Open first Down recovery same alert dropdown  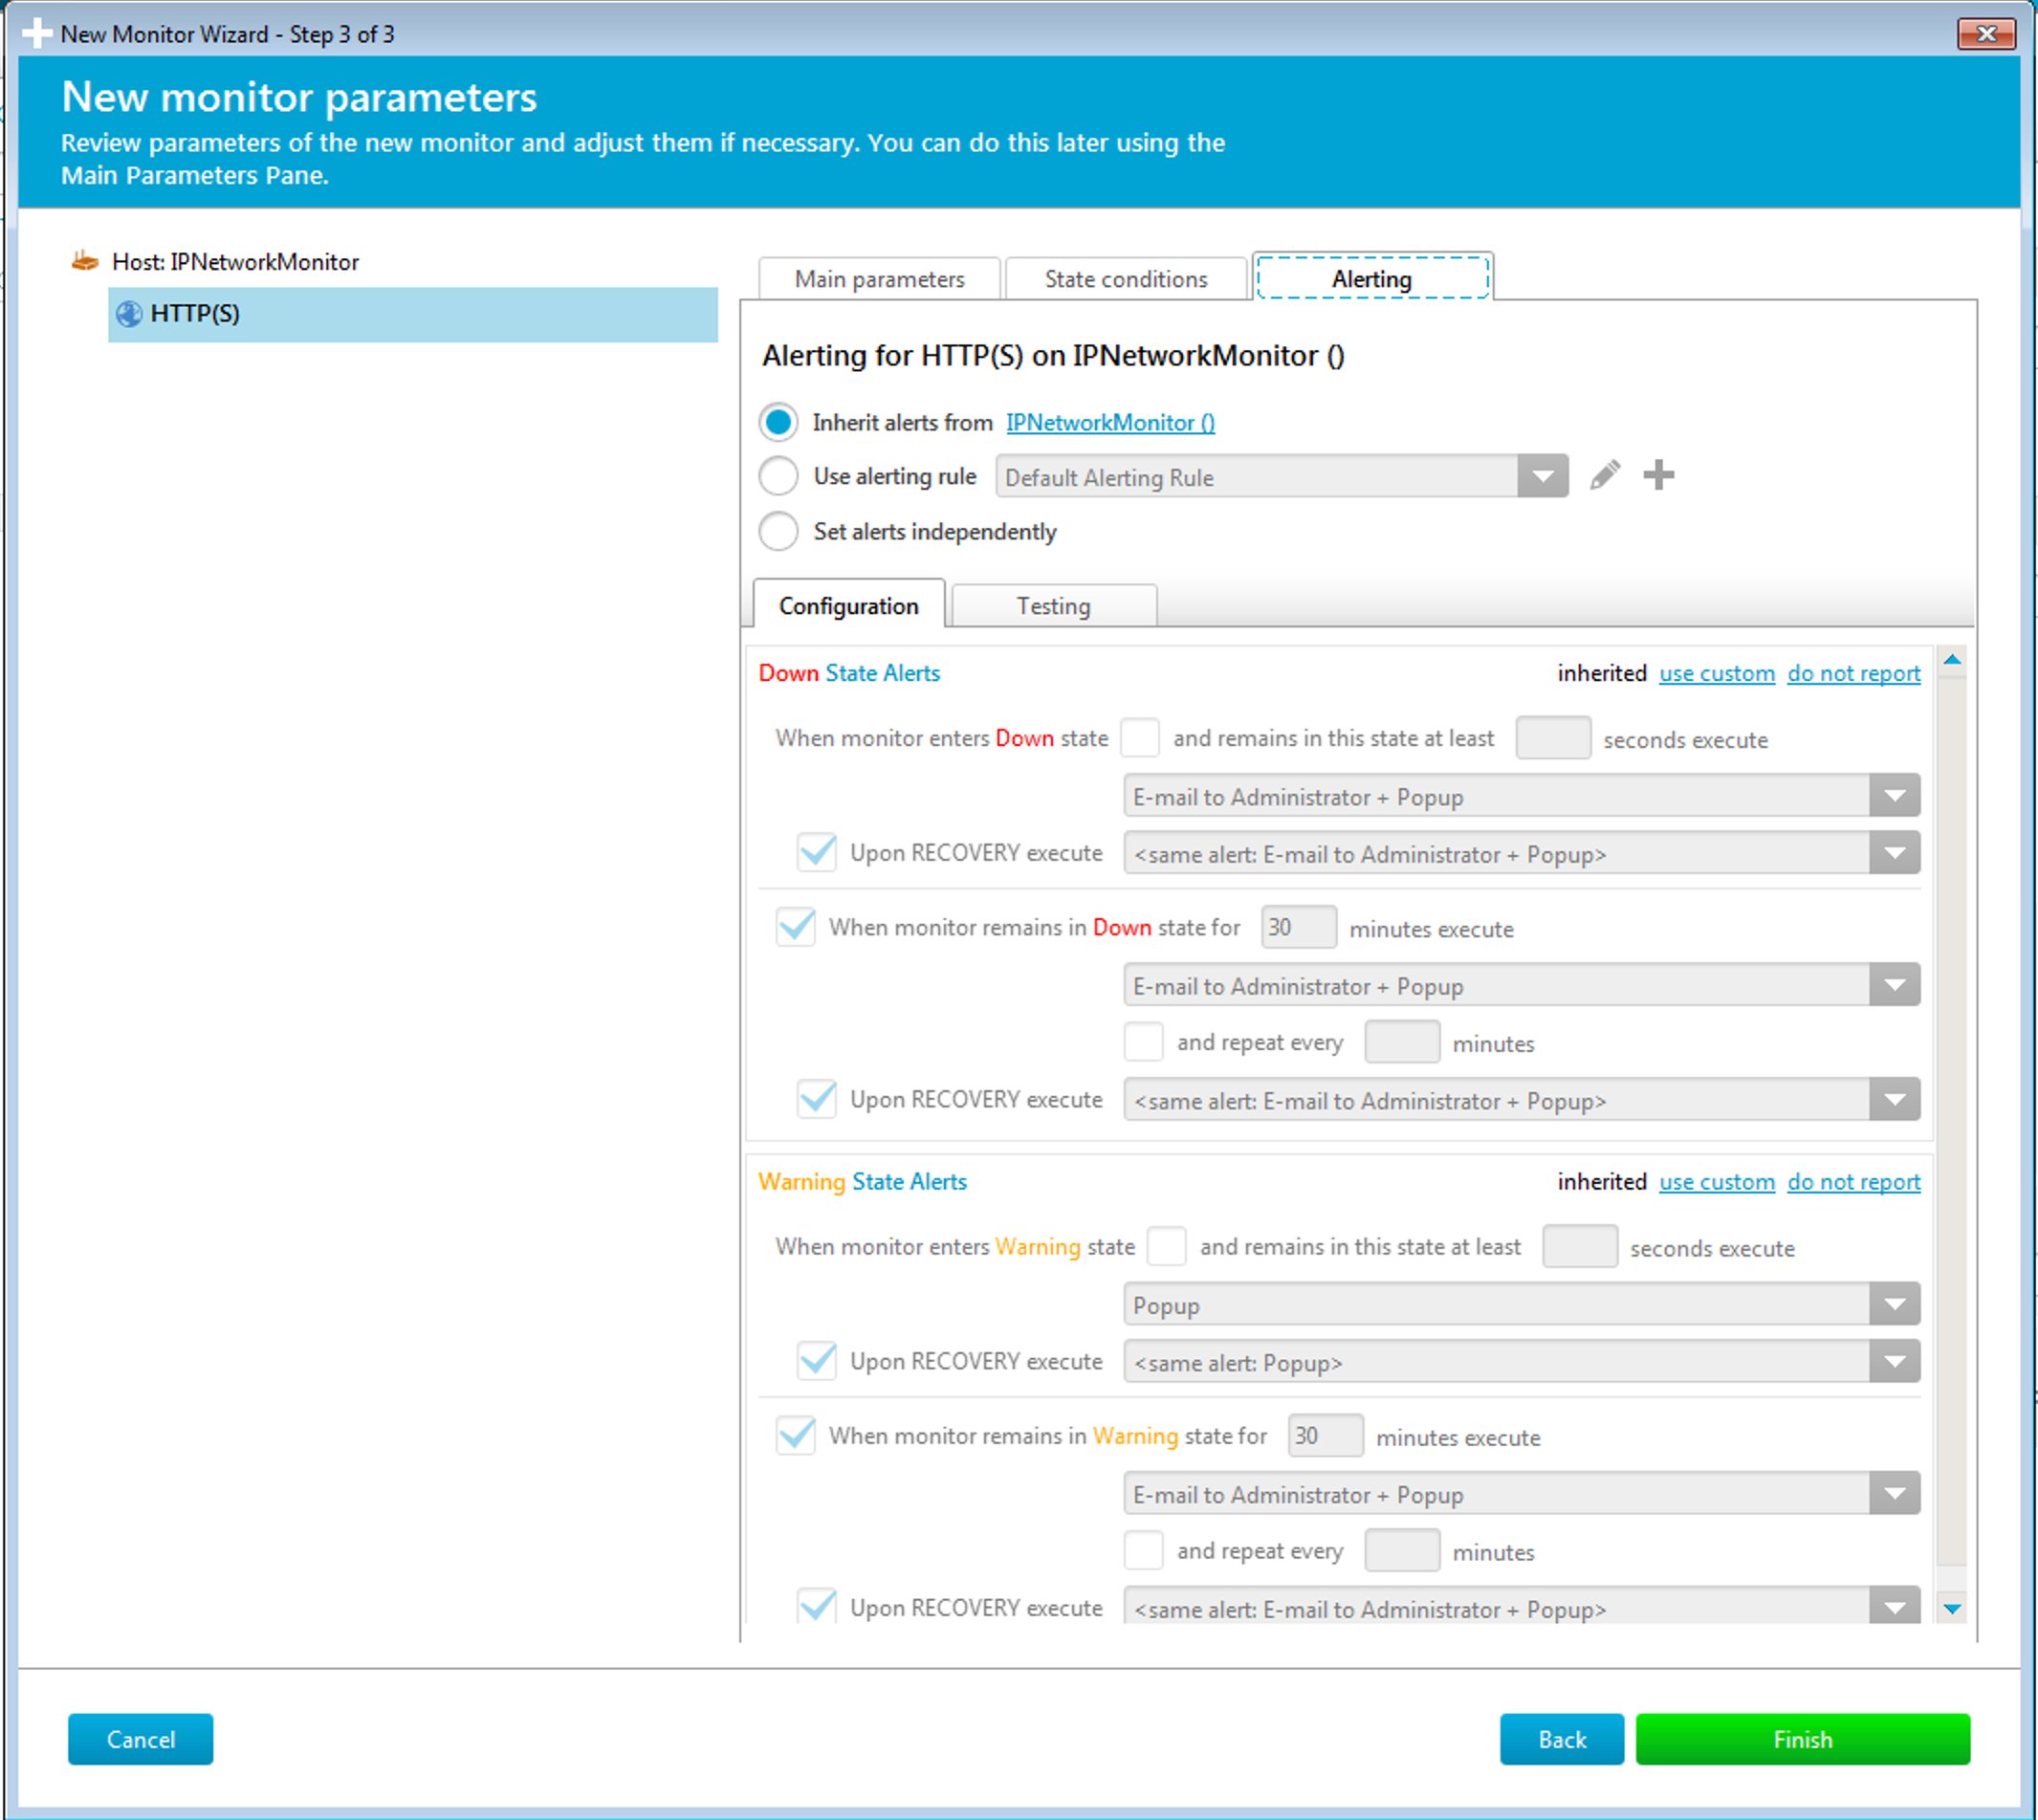point(1521,854)
